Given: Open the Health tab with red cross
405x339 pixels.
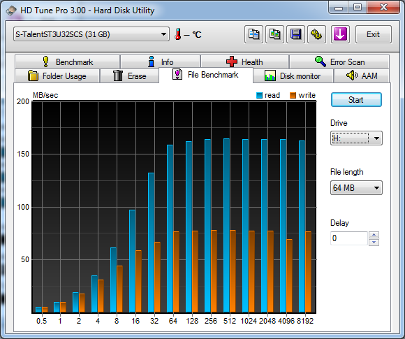Looking at the screenshot, I should click(x=244, y=62).
